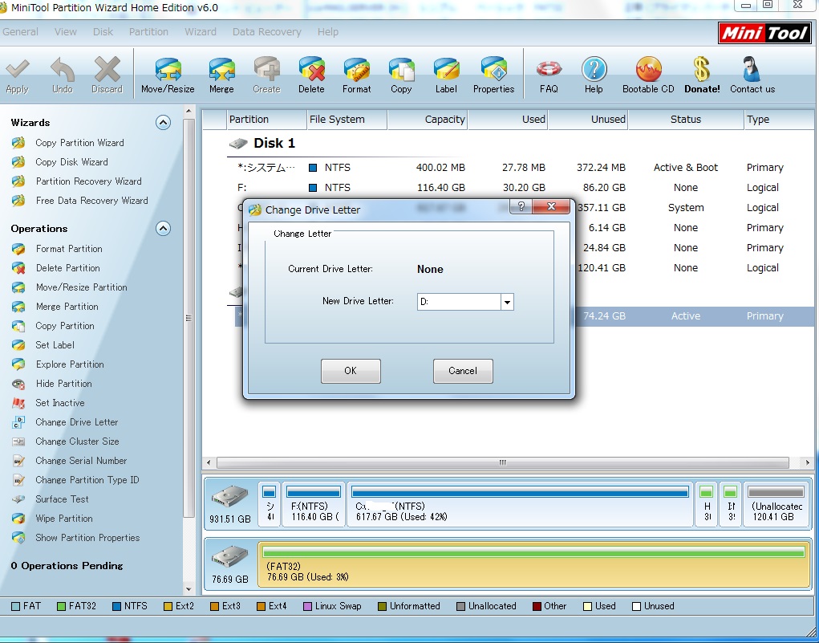819x643 pixels.
Task: Start Partition Recovery Wizard
Action: [88, 181]
